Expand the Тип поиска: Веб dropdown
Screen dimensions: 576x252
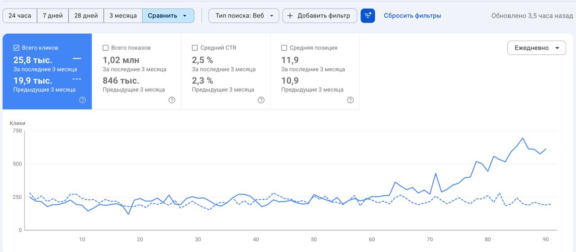[x=243, y=16]
